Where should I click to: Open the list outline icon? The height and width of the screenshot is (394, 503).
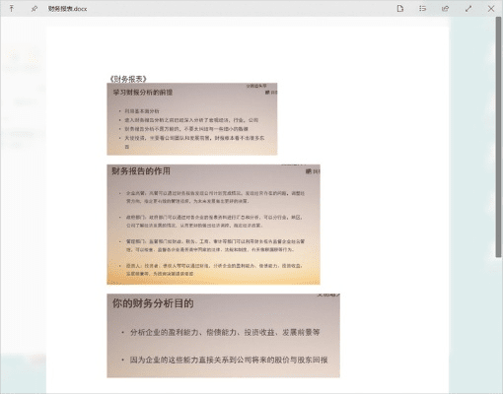point(422,9)
